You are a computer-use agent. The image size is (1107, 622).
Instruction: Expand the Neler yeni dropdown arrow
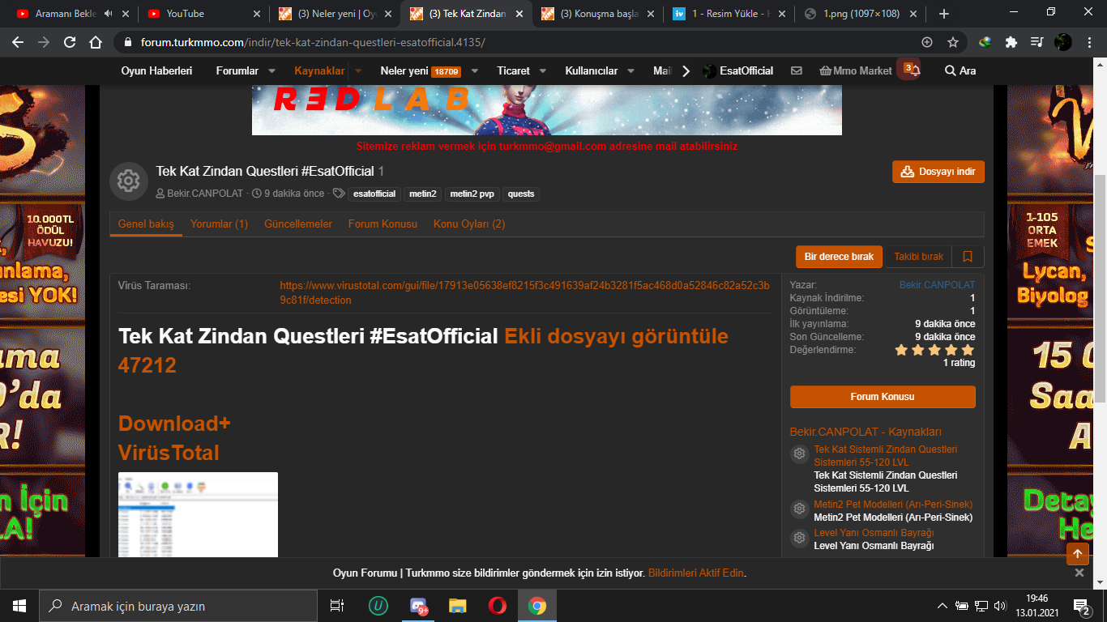[475, 70]
